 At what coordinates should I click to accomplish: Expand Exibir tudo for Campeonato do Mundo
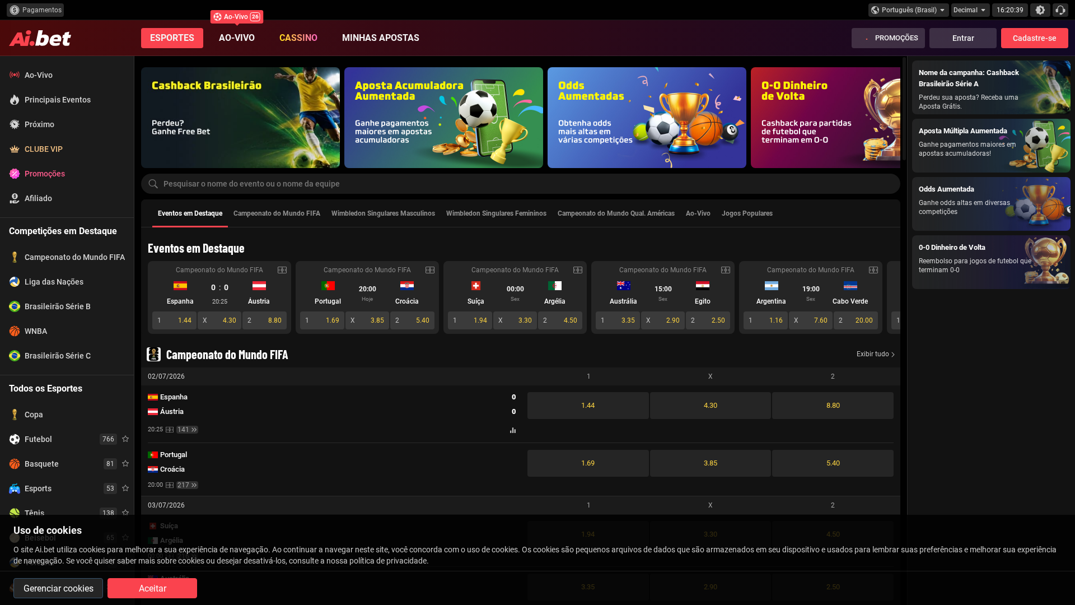tap(876, 354)
